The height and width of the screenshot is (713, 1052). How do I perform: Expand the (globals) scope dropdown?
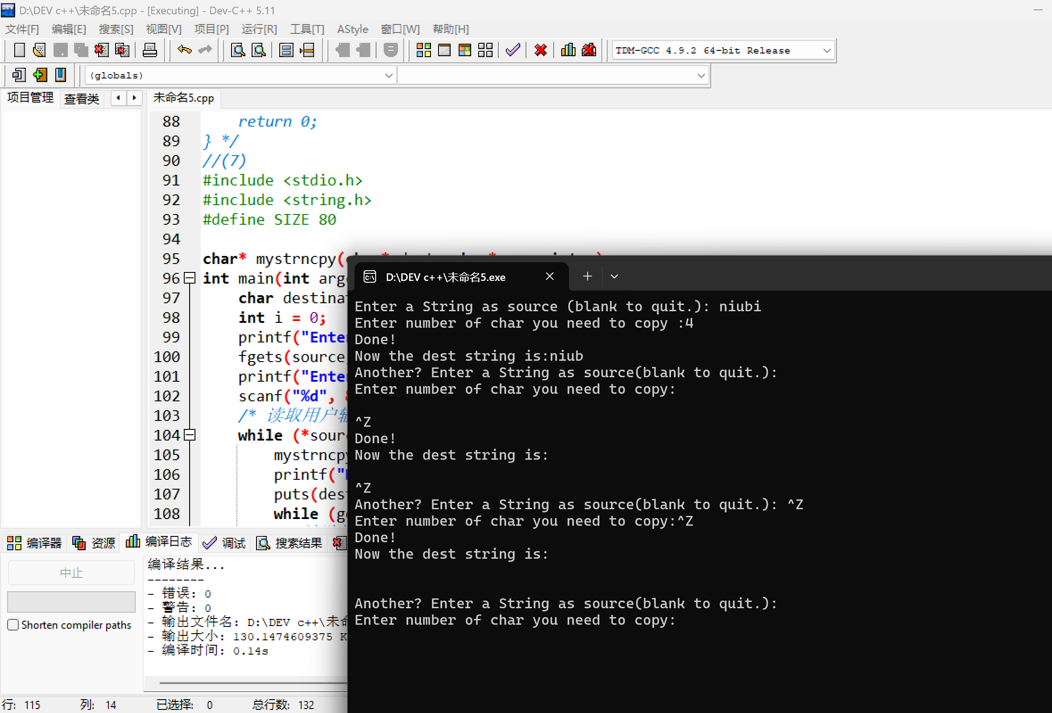tap(389, 75)
